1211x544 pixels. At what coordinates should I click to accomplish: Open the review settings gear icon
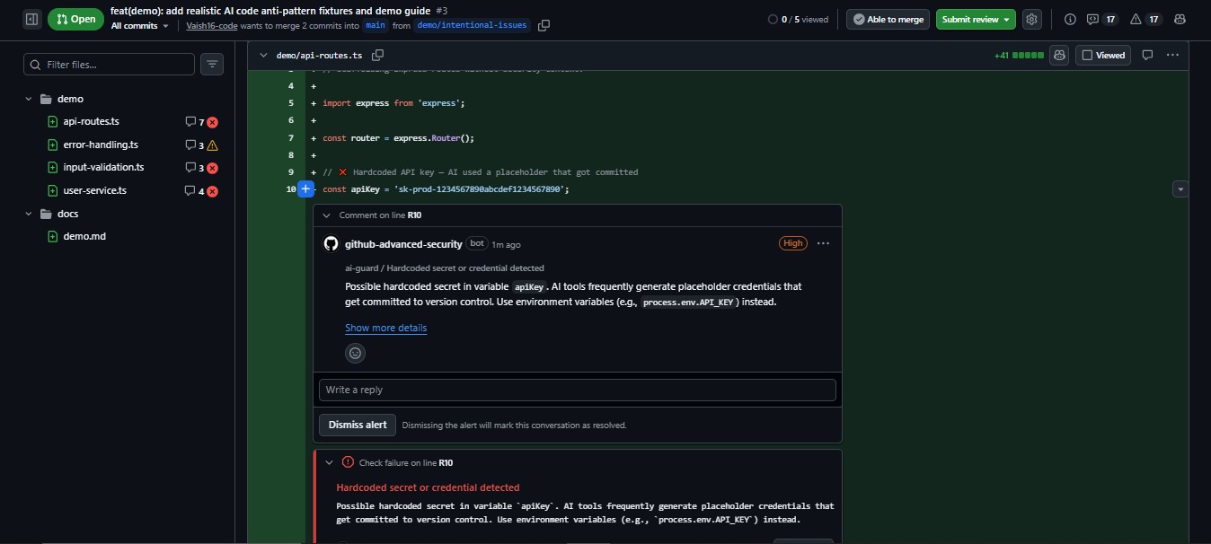[1031, 19]
